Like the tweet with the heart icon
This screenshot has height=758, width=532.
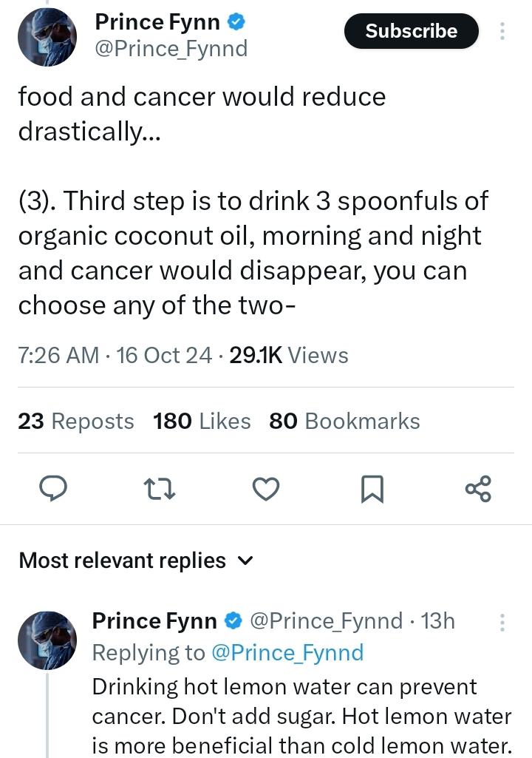coord(266,489)
